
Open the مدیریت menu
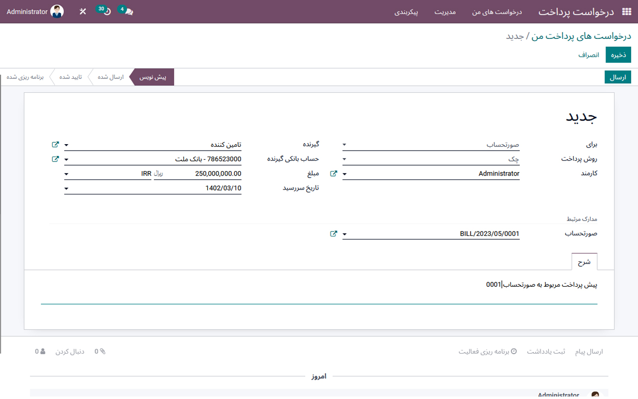(445, 11)
